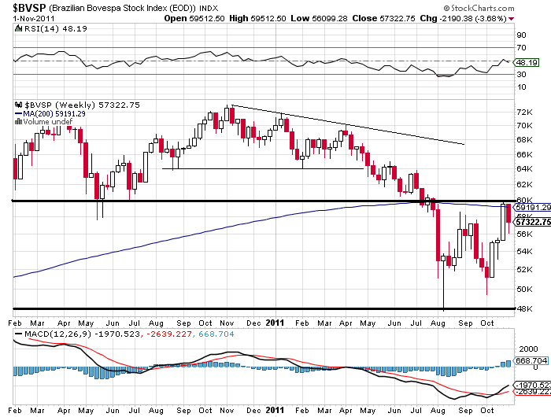Click the Close 57322.75 value
This screenshot has width=551, height=417.
click(x=384, y=19)
